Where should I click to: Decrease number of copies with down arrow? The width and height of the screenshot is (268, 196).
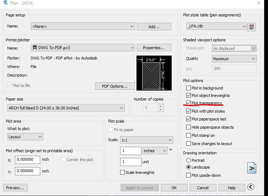tap(160, 110)
